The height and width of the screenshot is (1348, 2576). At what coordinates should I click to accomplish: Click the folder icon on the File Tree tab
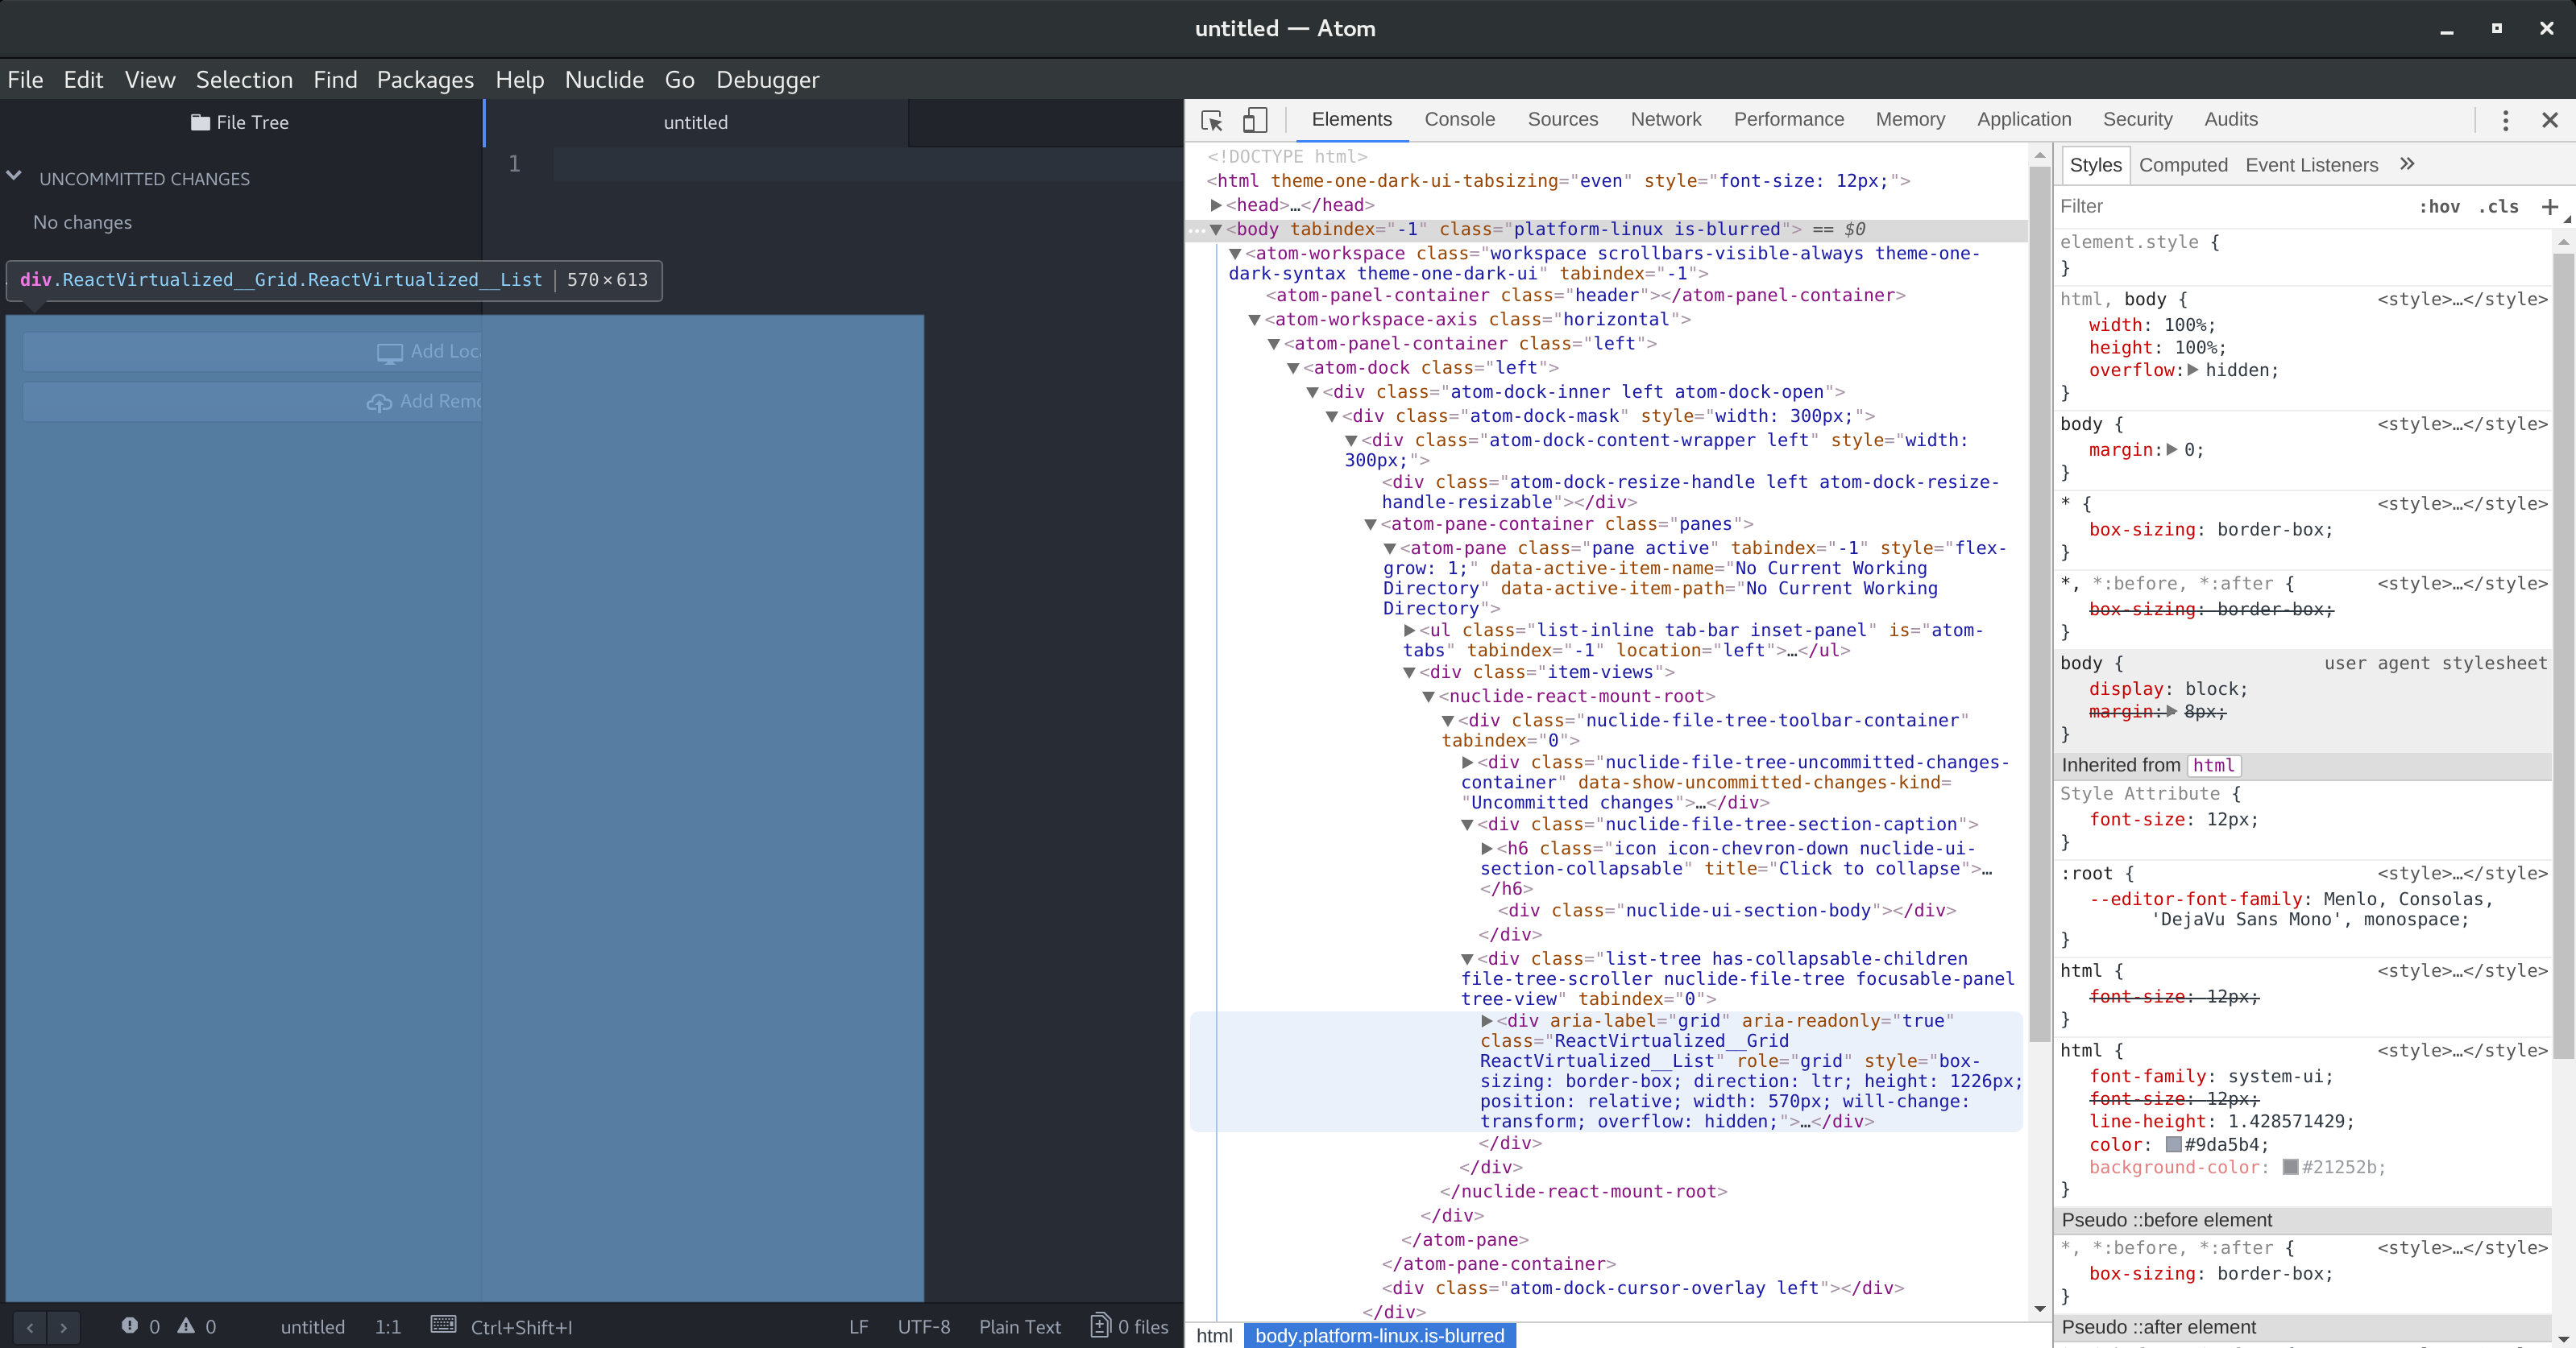[x=199, y=122]
